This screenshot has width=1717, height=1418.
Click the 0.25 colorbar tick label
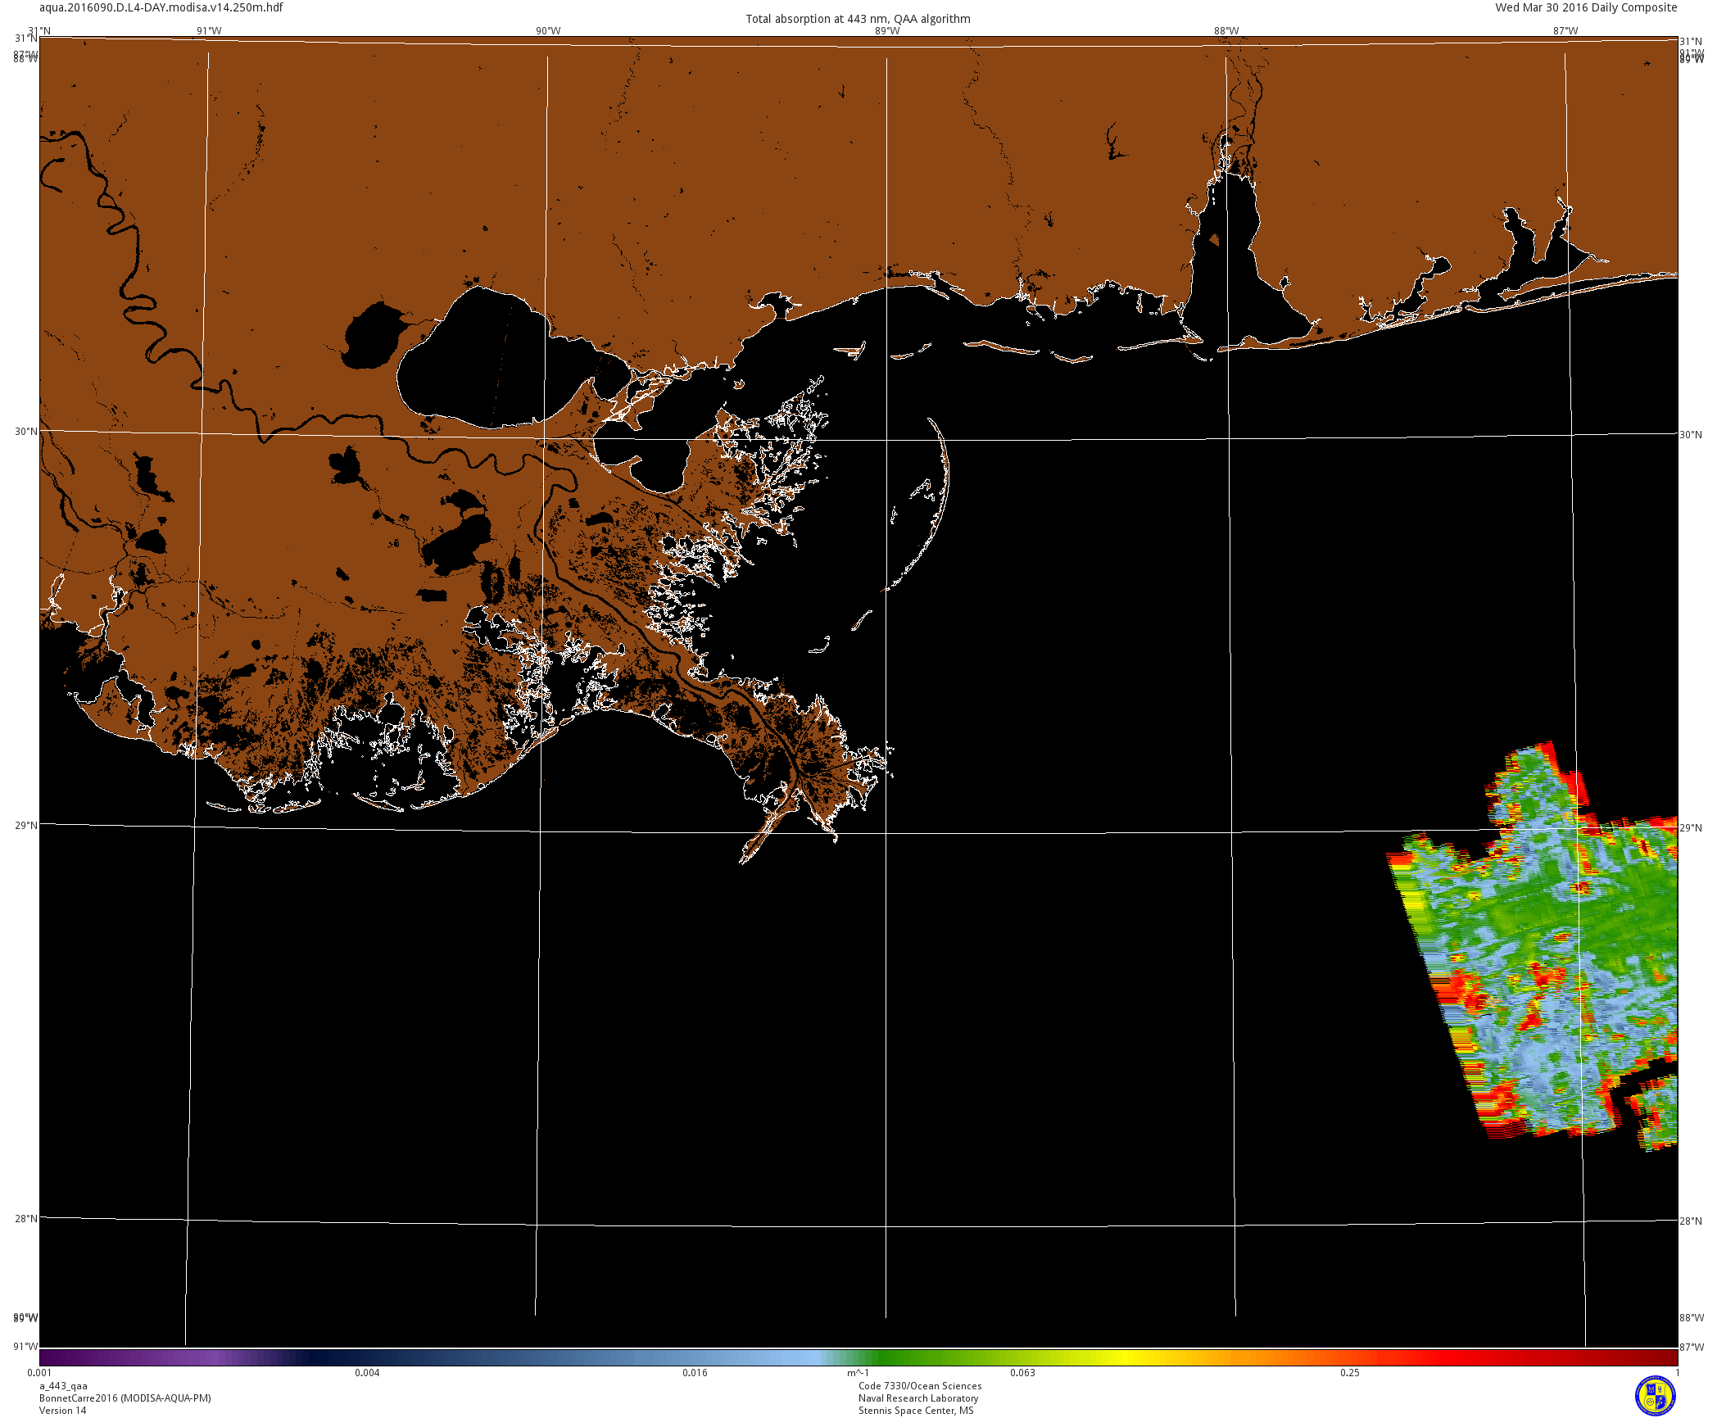coord(1350,1373)
